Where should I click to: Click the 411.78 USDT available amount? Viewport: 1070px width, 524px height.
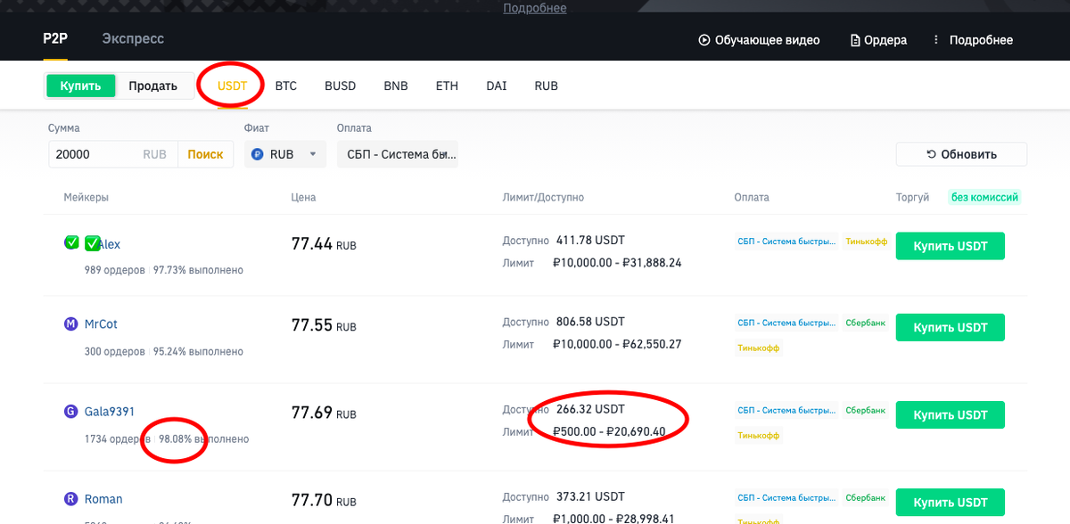click(x=590, y=241)
